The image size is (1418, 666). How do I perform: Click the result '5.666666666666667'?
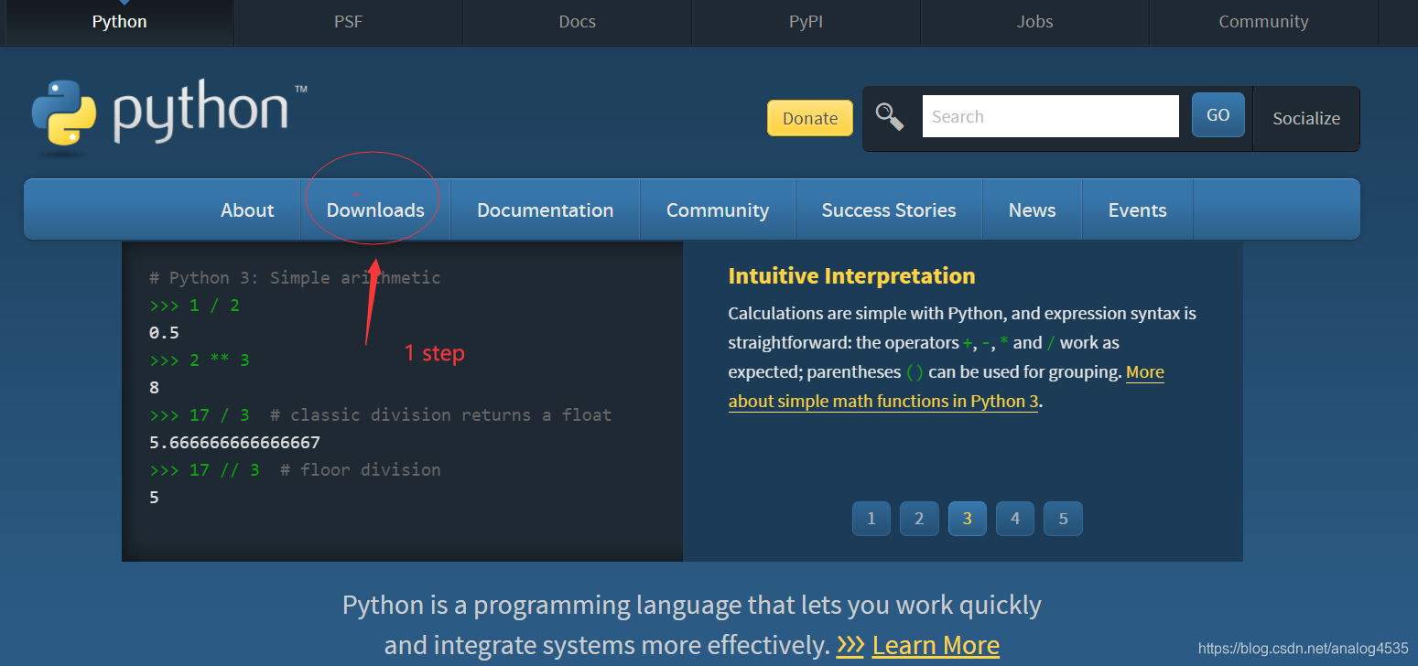(x=235, y=443)
